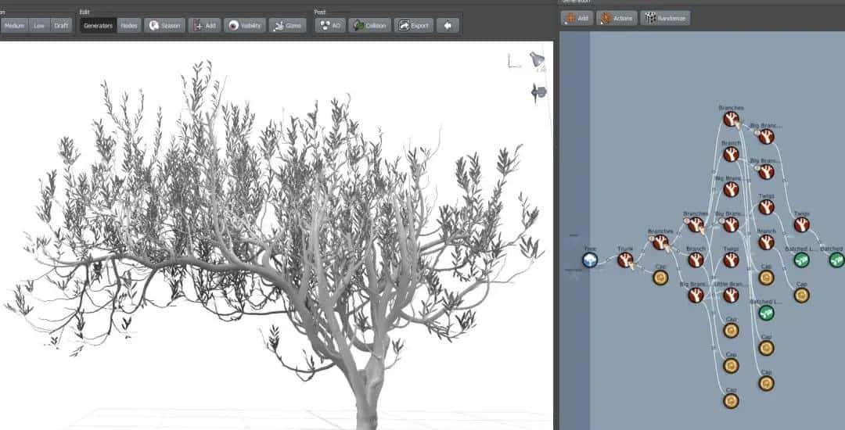Screen dimensions: 845x430
Task: Toggle Collision in the Post group
Action: 369,25
